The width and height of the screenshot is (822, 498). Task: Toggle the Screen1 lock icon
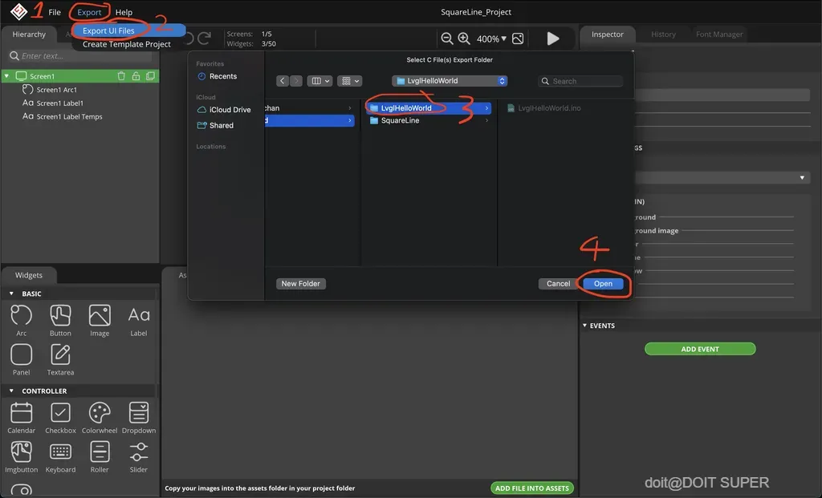pos(136,76)
